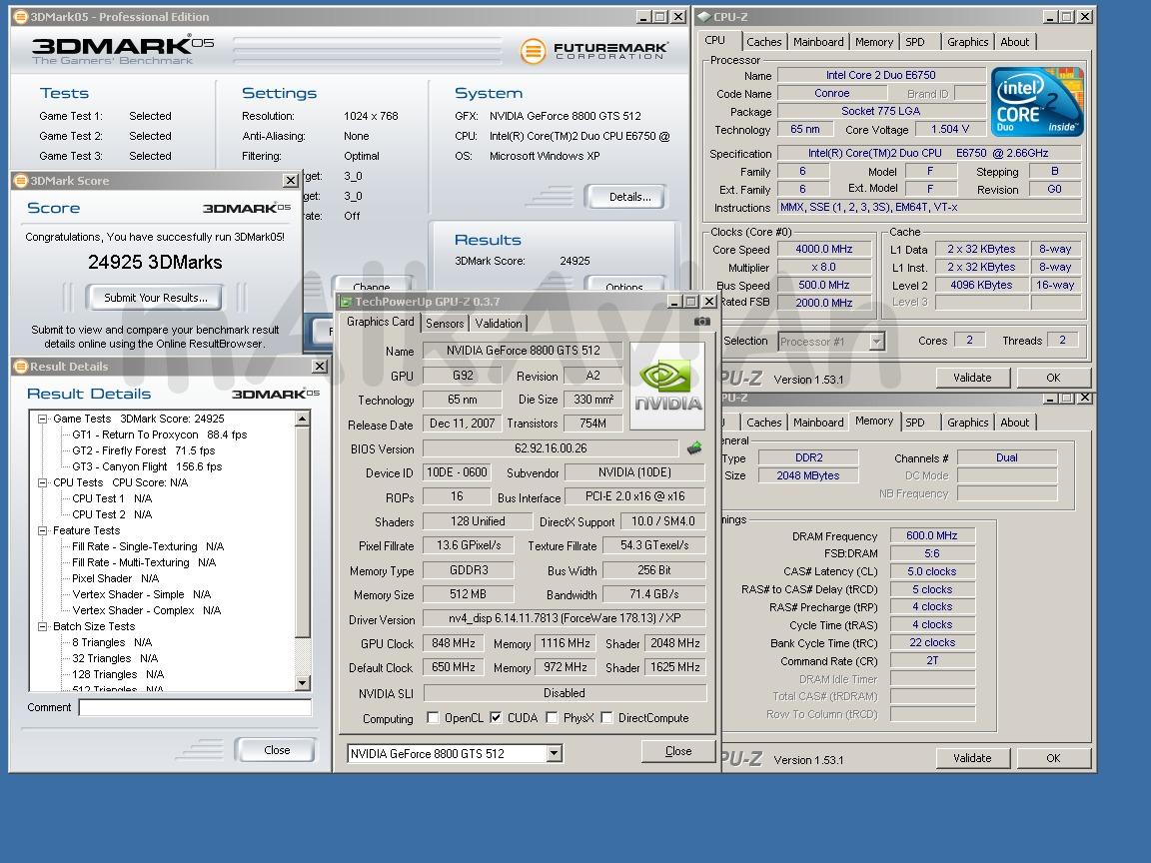Select GT3 - Canyon Flight row
Viewport: 1151px width, 863px height.
coord(147,466)
